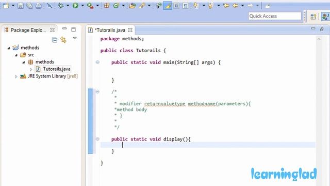330x186 pixels.
Task: Open the Search dropdown arrow
Action: coord(149,6)
